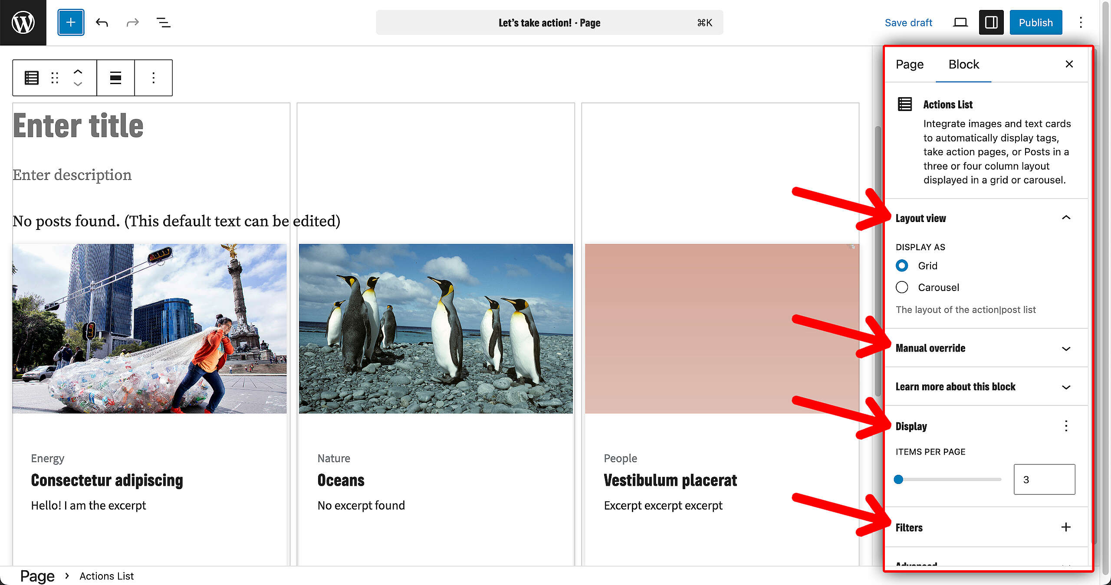Image resolution: width=1111 pixels, height=585 pixels.
Task: Select the penguins Oceans image
Action: (436, 329)
